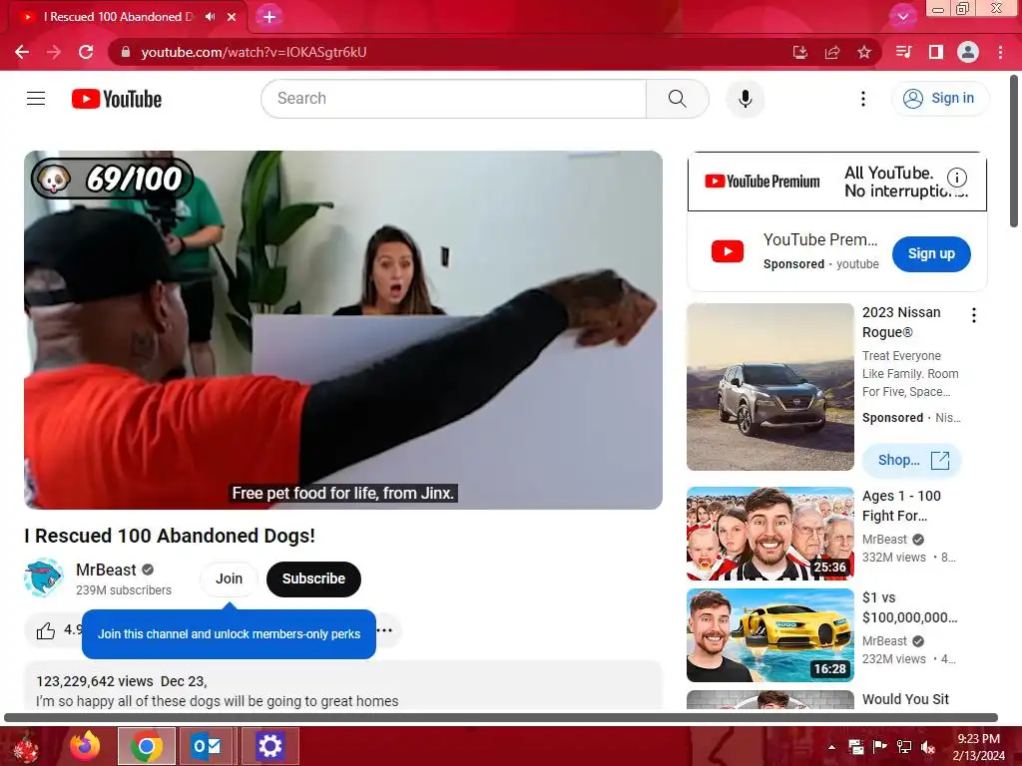
Task: Click the '69/100' dog counter overlay
Action: [x=112, y=179]
